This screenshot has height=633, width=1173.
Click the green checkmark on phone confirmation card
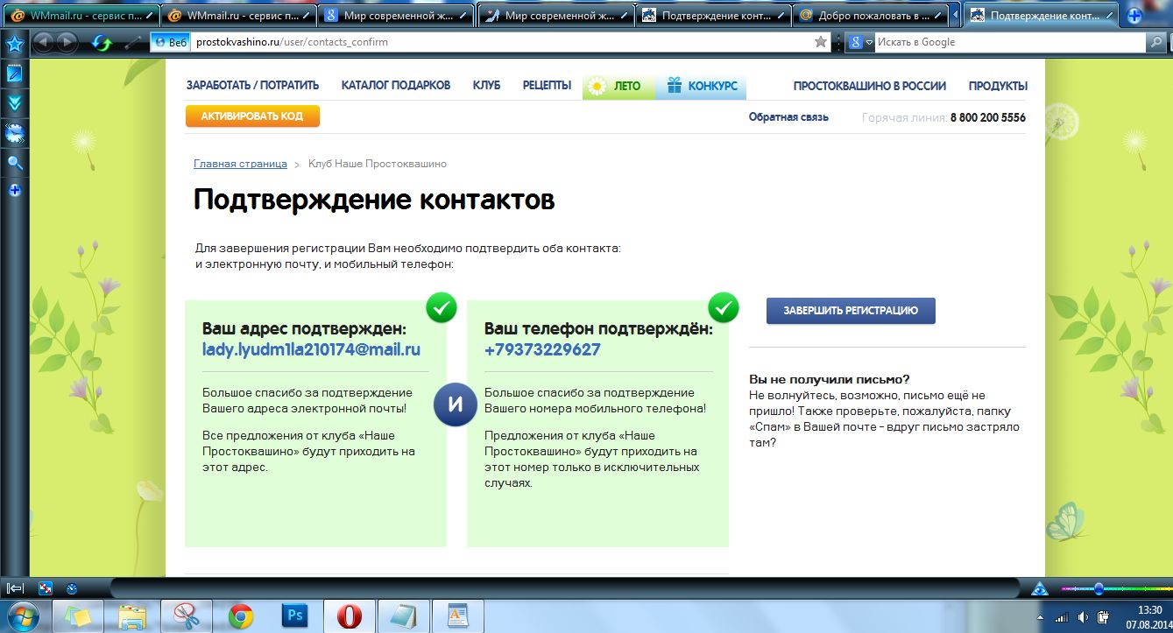click(724, 307)
